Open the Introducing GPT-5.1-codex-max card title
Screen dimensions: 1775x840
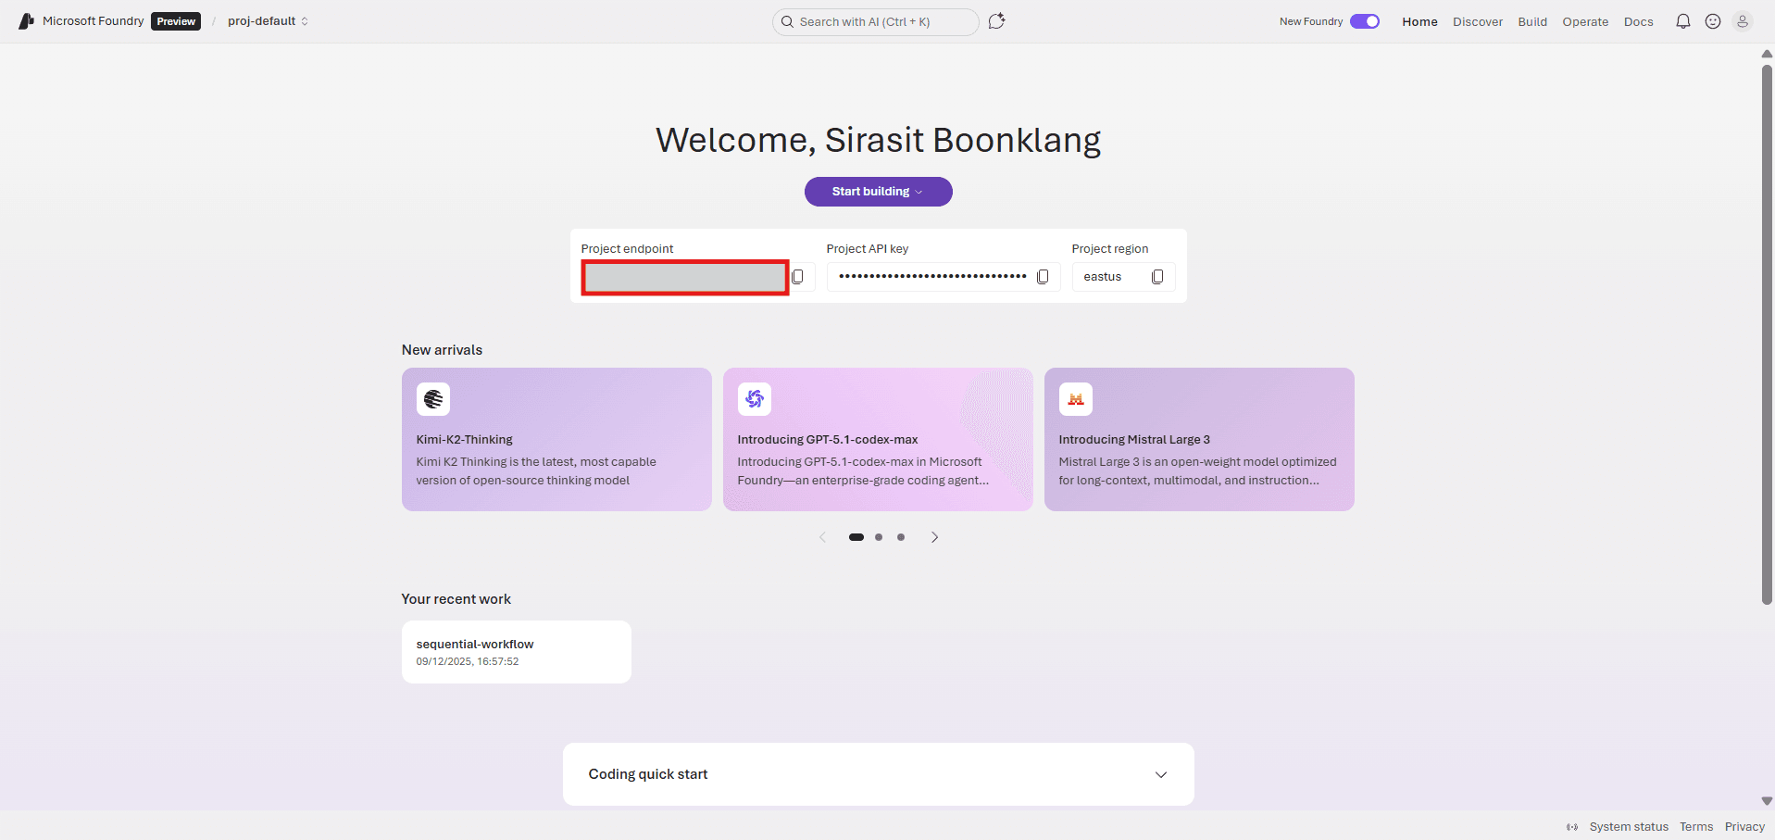828,440
